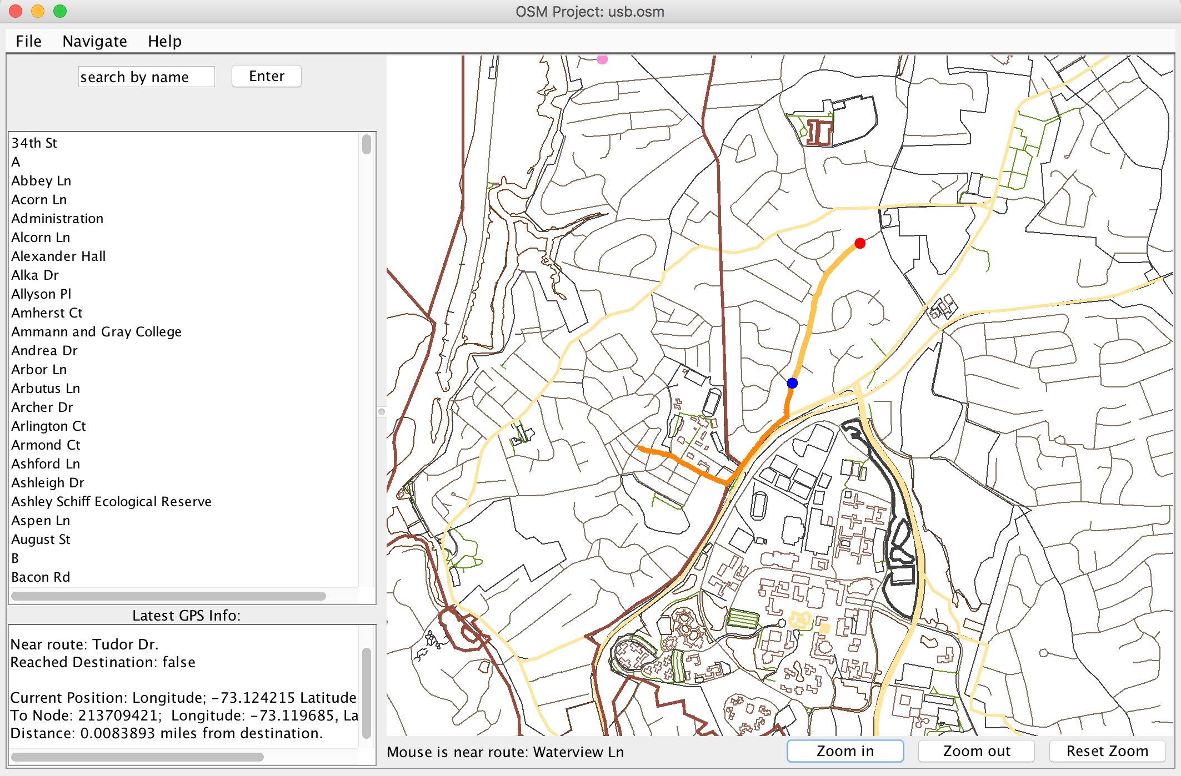Open the Navigate menu
Viewport: 1181px width, 776px height.
pos(94,41)
